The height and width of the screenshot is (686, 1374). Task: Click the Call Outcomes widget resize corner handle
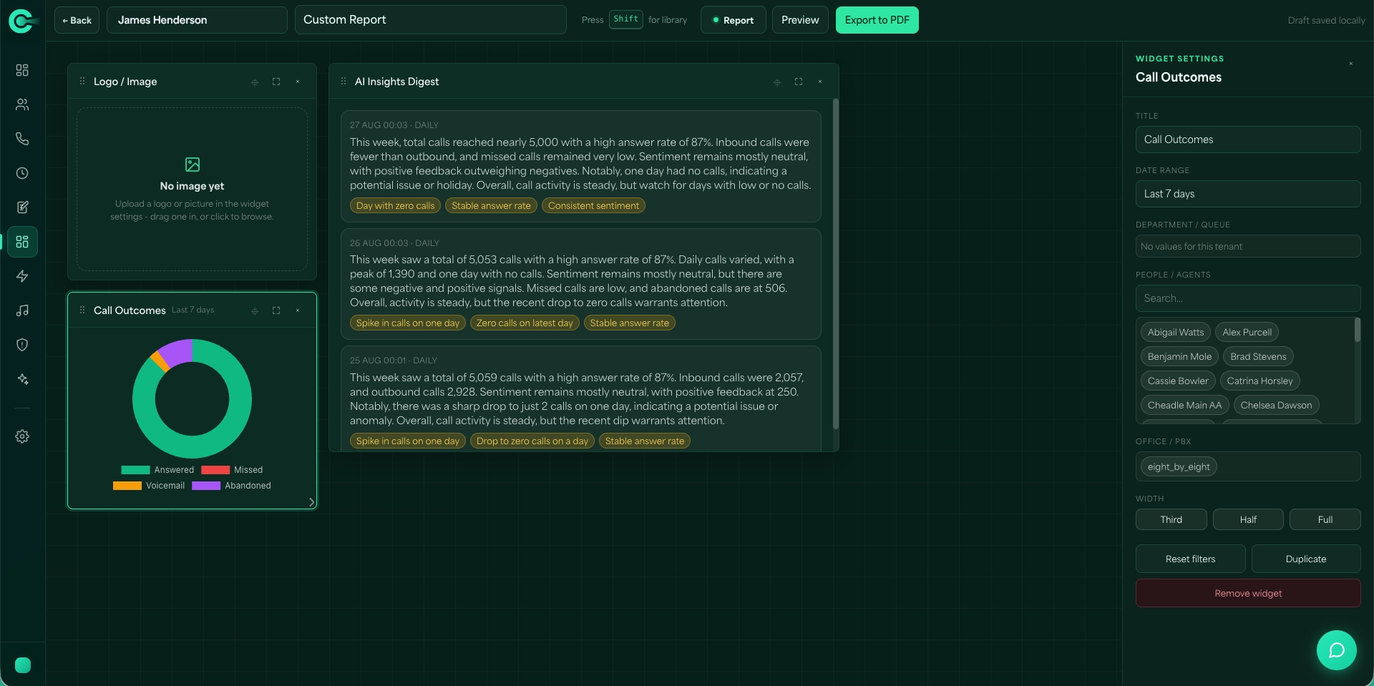coord(311,502)
